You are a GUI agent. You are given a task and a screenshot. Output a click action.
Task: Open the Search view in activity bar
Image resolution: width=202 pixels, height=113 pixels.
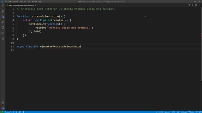[3, 6]
